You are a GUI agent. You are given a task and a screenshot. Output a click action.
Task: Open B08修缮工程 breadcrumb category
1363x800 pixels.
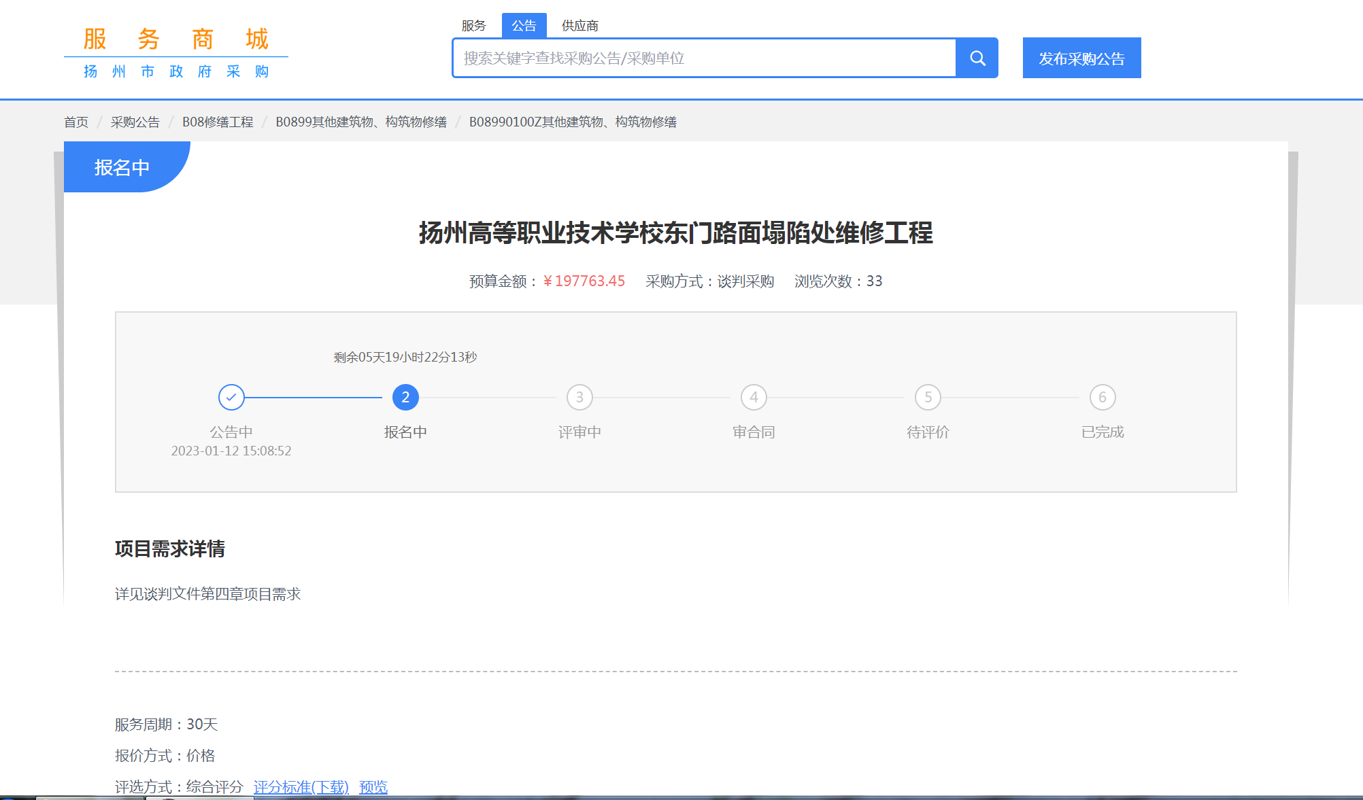218,122
